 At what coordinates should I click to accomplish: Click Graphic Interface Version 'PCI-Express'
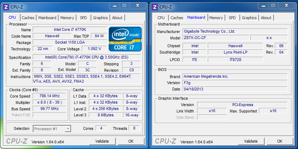coord(242,105)
